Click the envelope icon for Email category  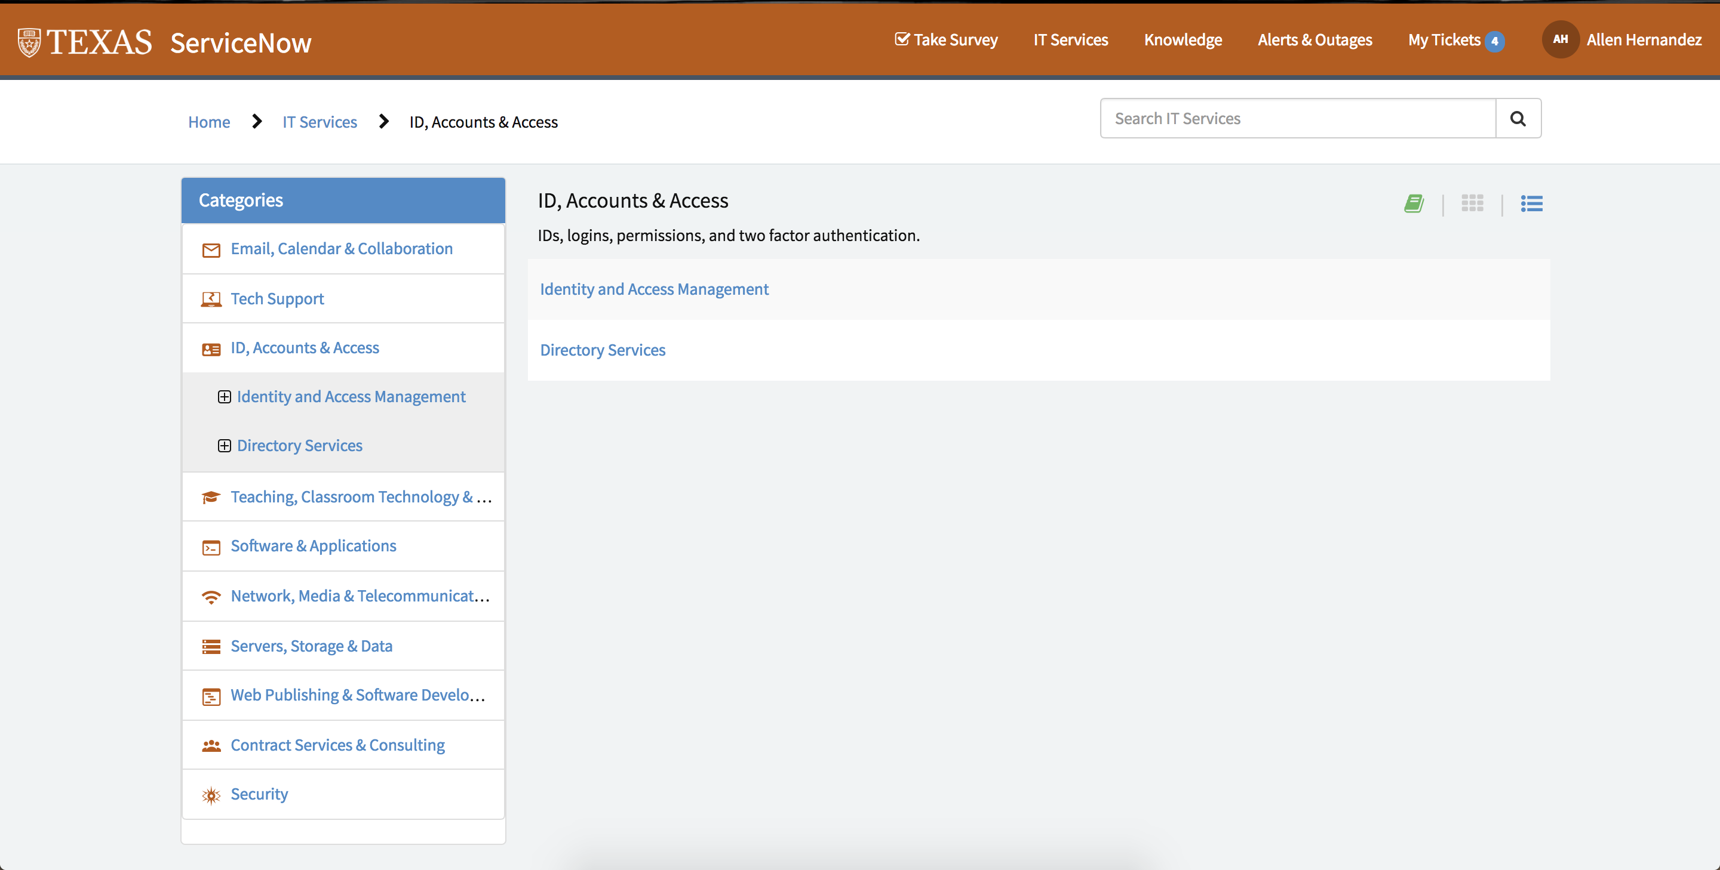point(211,250)
